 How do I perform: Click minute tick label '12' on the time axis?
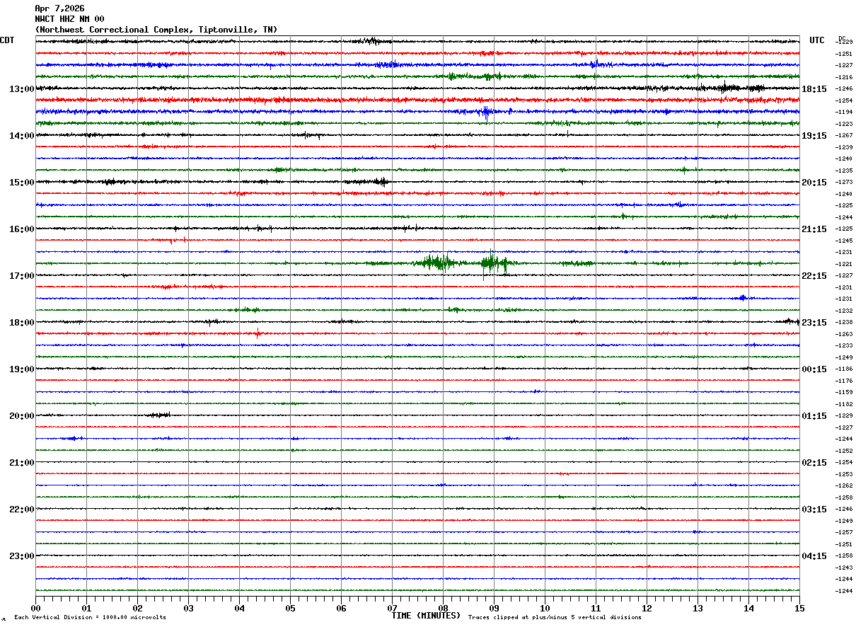point(647,608)
